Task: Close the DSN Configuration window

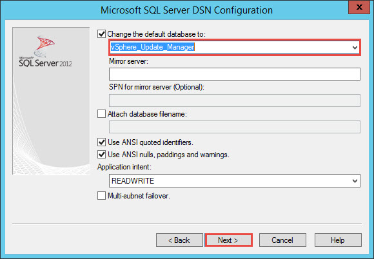Action: (359, 7)
